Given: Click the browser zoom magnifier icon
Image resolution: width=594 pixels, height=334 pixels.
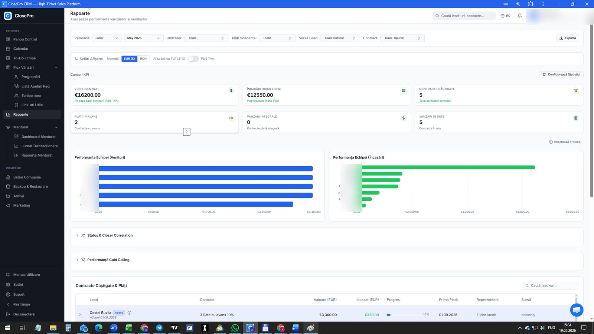Looking at the screenshot, I should (518, 4).
